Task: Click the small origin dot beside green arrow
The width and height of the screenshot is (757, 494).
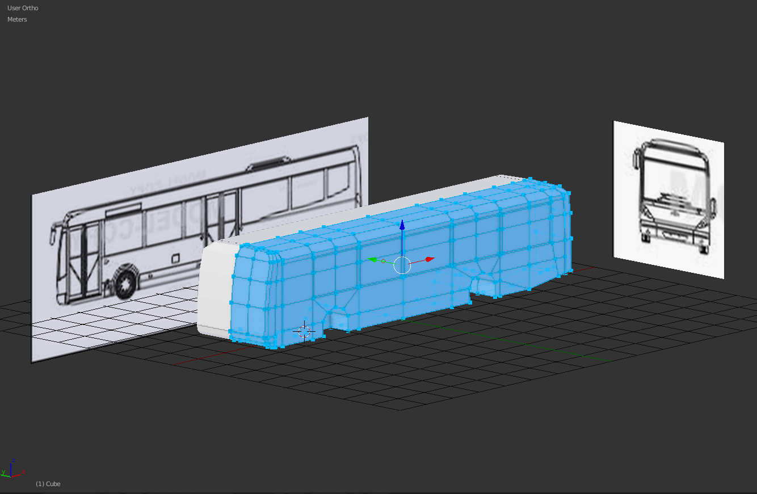Action: tap(383, 261)
